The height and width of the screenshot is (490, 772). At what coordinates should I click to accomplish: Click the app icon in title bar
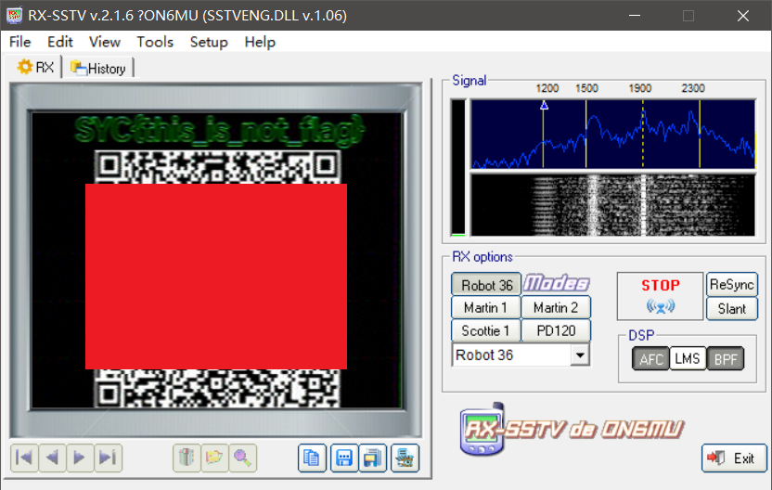pyautogui.click(x=14, y=15)
